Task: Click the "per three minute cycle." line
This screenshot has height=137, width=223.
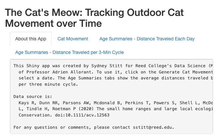Action: [49, 84]
